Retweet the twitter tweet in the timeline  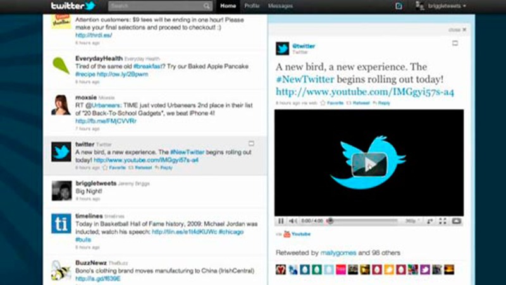[x=140, y=167]
